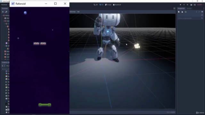Open the AssetLib workspace
This screenshot has width=205, height=115.
(x=117, y=5)
